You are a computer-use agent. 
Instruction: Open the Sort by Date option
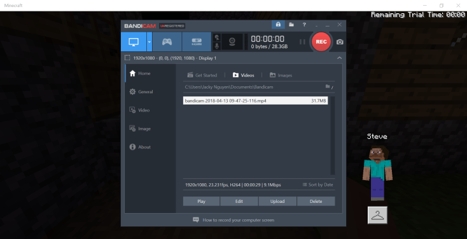pos(317,184)
